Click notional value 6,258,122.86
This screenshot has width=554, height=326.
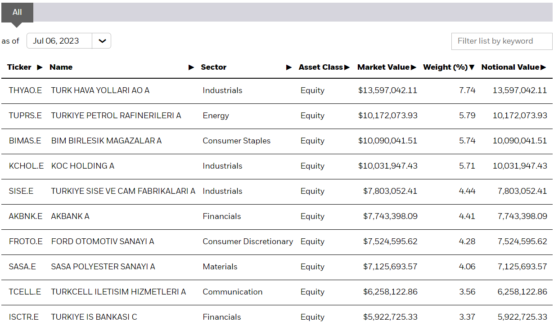522,292
